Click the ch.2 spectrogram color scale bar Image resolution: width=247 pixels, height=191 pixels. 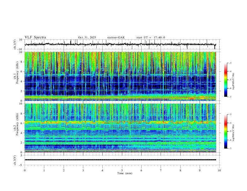tap(225, 131)
